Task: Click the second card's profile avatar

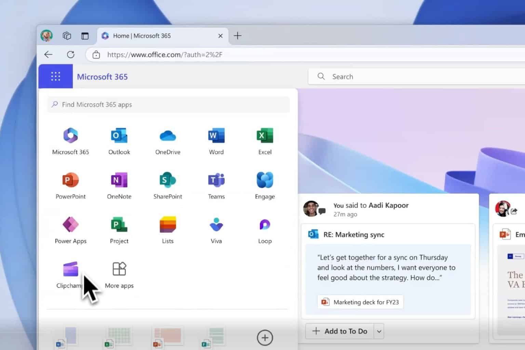Action: 502,208
